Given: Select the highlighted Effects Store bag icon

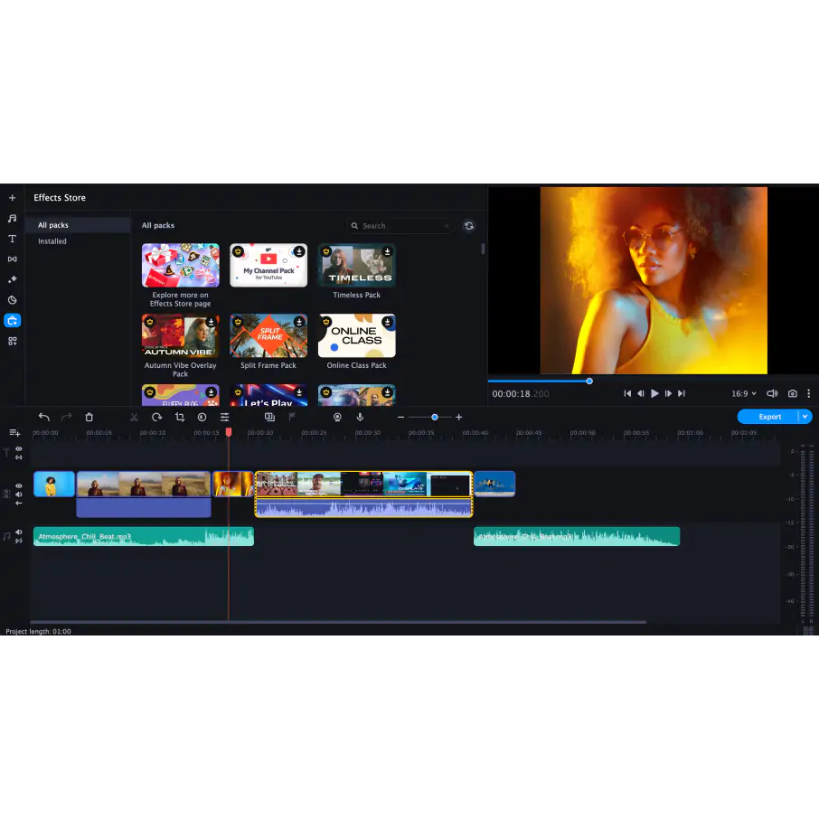Looking at the screenshot, I should pyautogui.click(x=12, y=320).
